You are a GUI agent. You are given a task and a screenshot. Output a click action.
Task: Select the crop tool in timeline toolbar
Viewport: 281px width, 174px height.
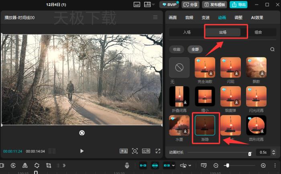[49, 165]
